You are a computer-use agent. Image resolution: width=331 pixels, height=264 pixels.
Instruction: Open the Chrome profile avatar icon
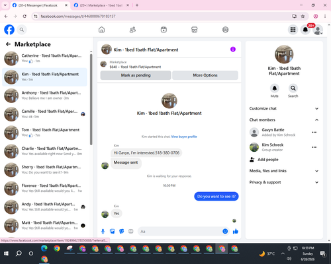tap(316, 16)
